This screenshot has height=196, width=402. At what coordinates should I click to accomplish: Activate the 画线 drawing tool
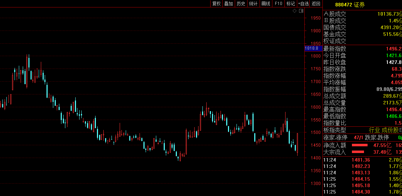pyautogui.click(x=266, y=4)
